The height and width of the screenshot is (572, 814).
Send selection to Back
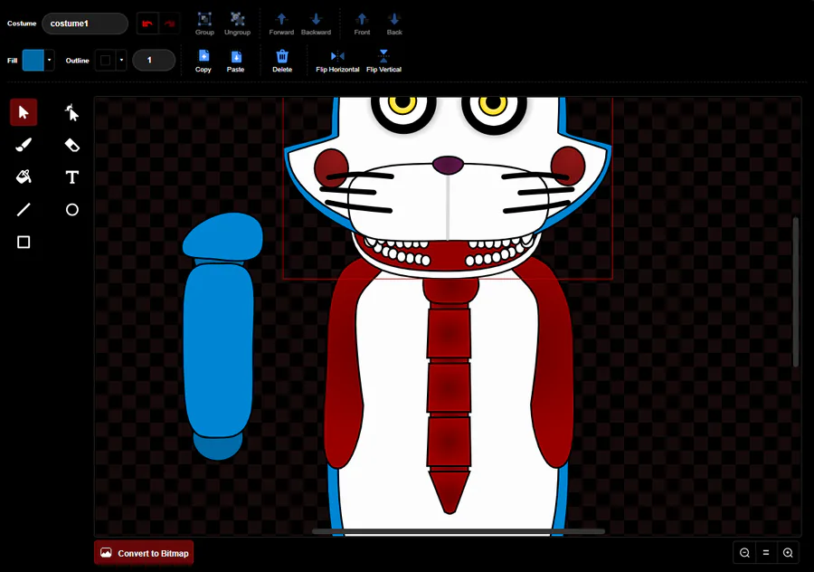394,24
